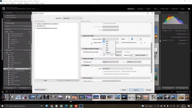Switch to the Mapa module
This screenshot has height=108, width=192.
(148, 9)
